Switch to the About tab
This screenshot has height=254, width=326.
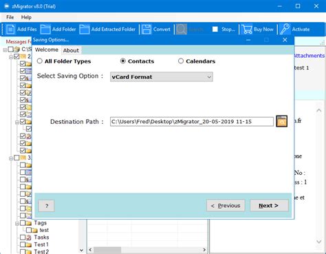pyautogui.click(x=71, y=50)
